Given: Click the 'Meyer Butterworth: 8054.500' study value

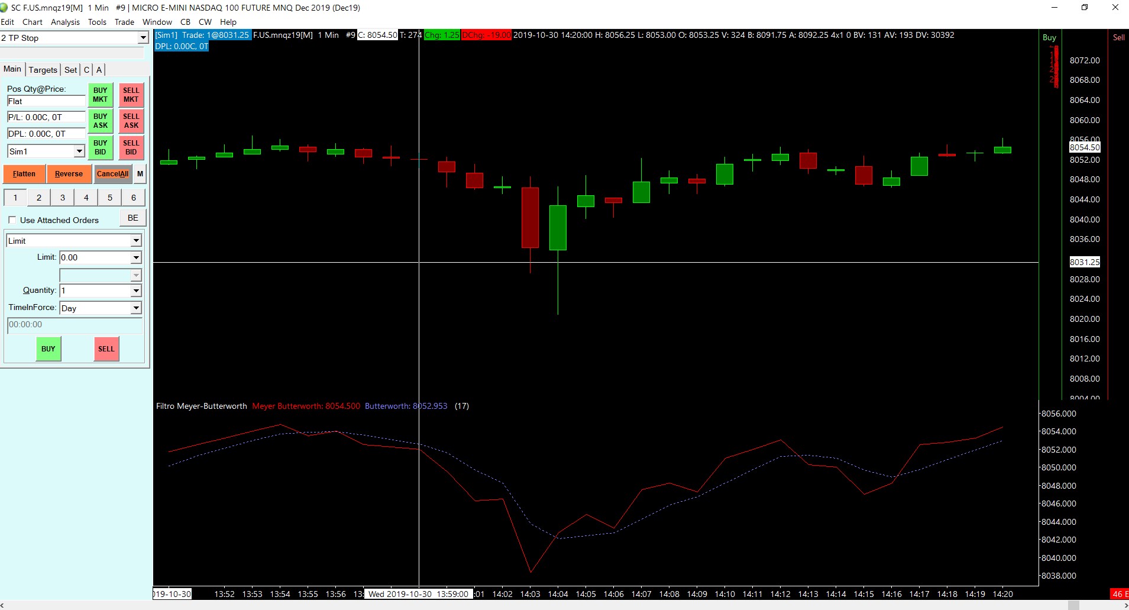Looking at the screenshot, I should [x=306, y=406].
